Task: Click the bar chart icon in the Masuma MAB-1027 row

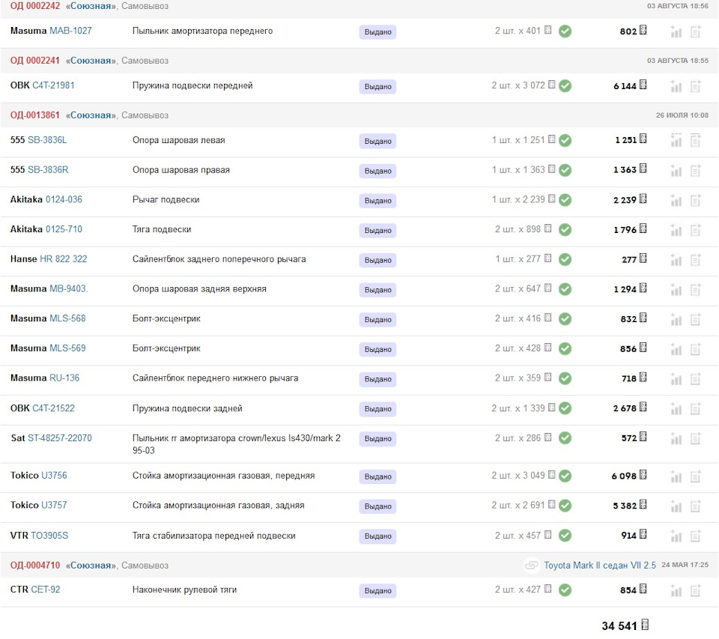Action: pyautogui.click(x=676, y=31)
